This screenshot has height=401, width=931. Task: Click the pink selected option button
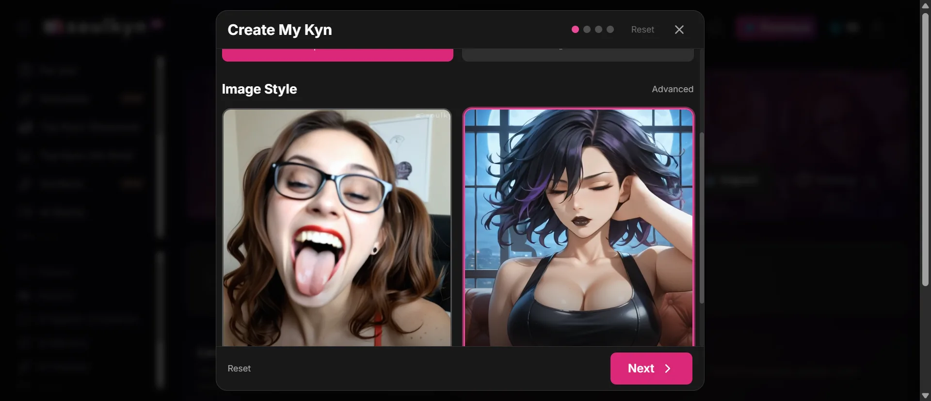click(x=337, y=55)
